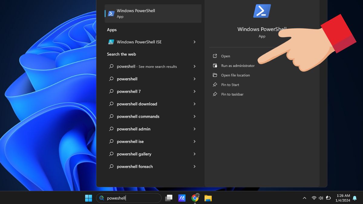Open Google Chrome from the taskbar
Image resolution: width=363 pixels, height=204 pixels.
click(x=195, y=198)
